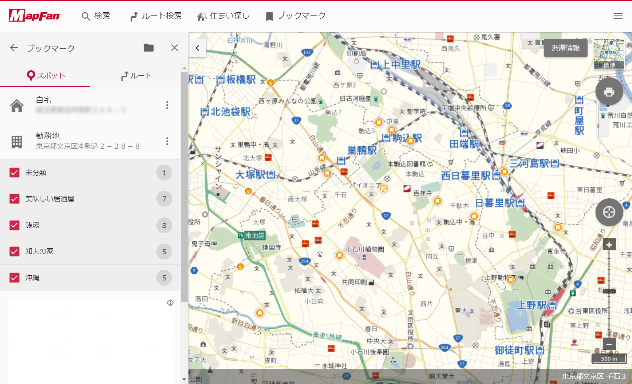Open the 検索 search menu
The height and width of the screenshot is (384, 632).
coord(96,16)
